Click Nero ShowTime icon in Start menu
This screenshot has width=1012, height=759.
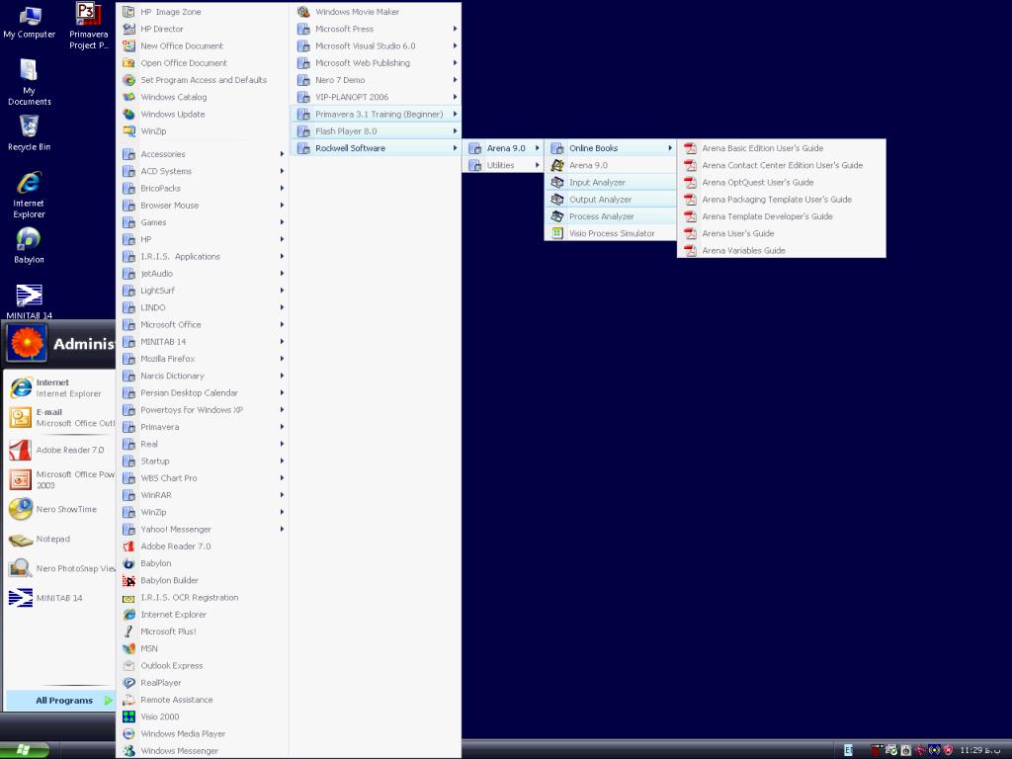20,509
